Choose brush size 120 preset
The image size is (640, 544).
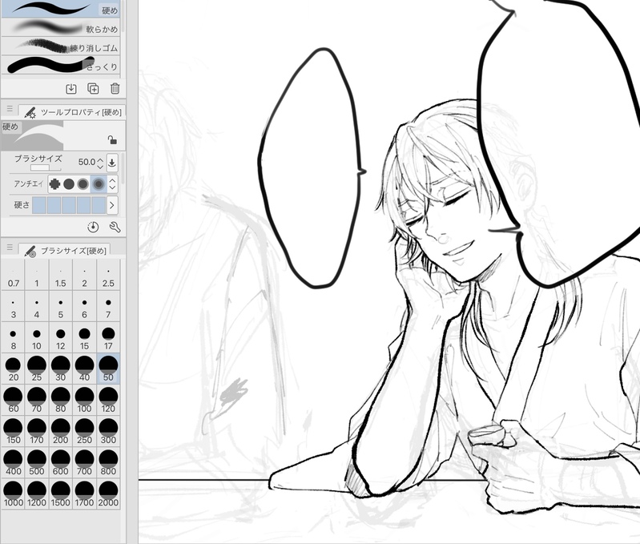pos(108,401)
